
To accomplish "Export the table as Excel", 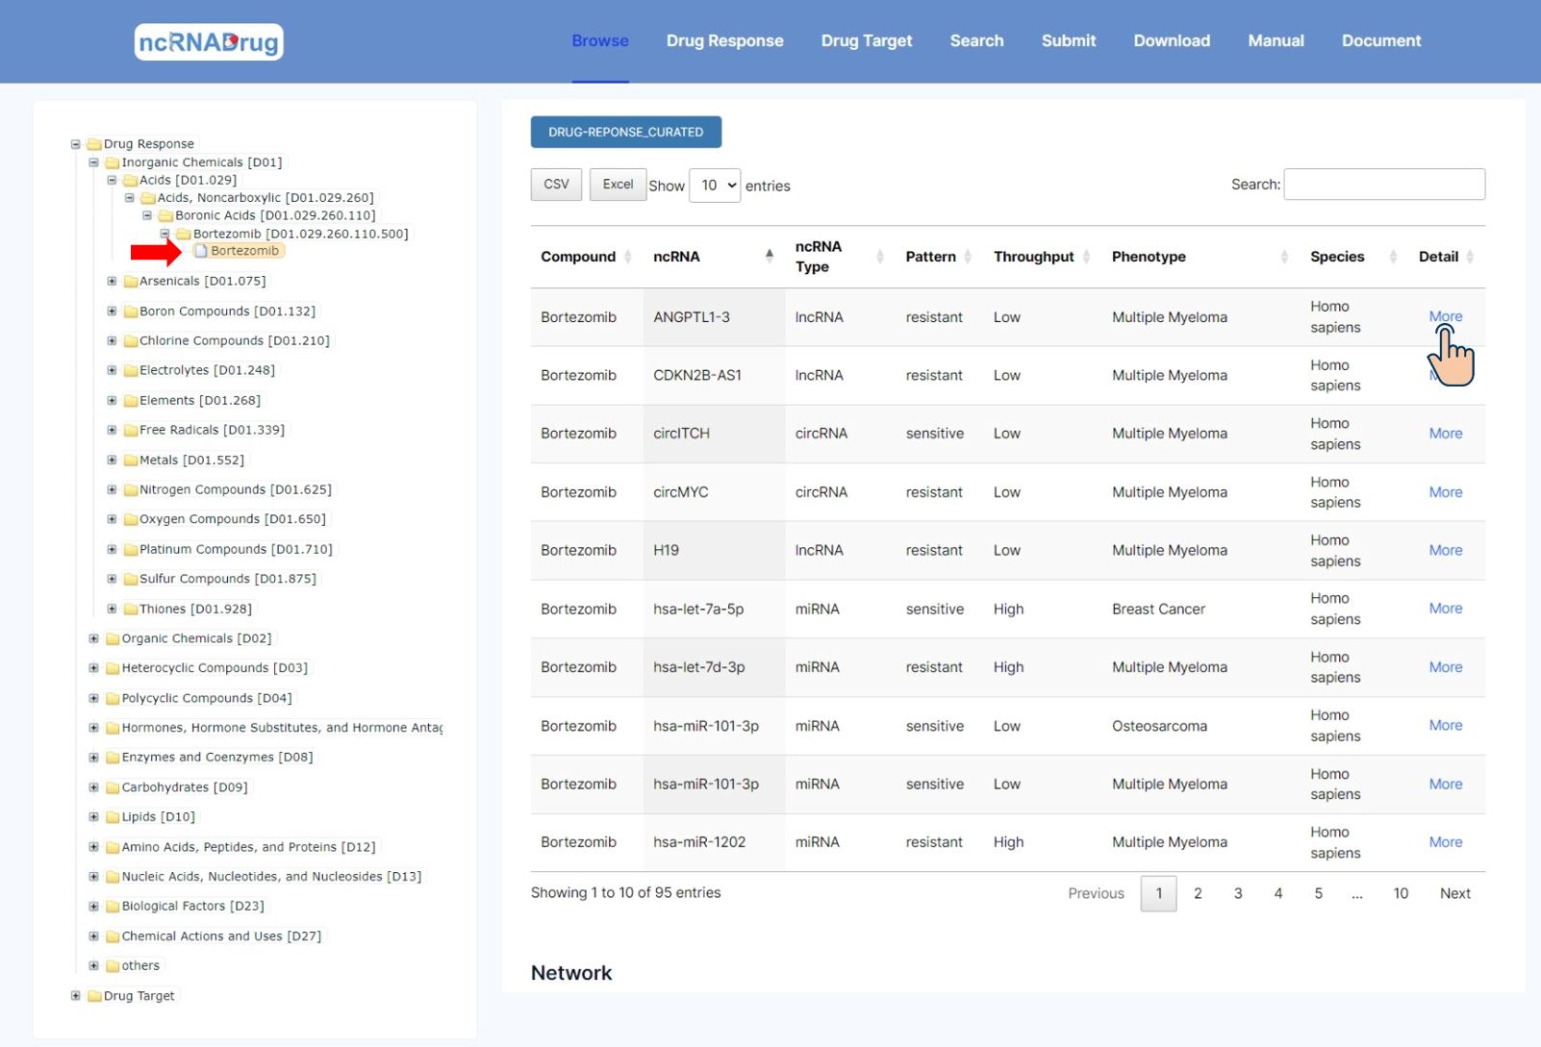I will coord(618,185).
